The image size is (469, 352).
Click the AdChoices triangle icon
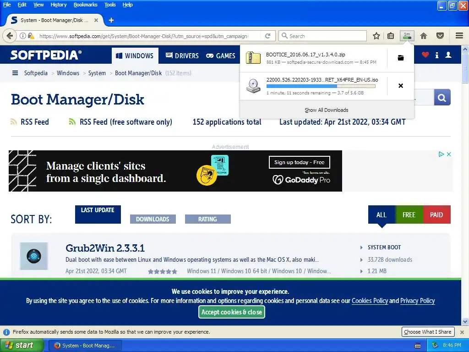pyautogui.click(x=441, y=154)
